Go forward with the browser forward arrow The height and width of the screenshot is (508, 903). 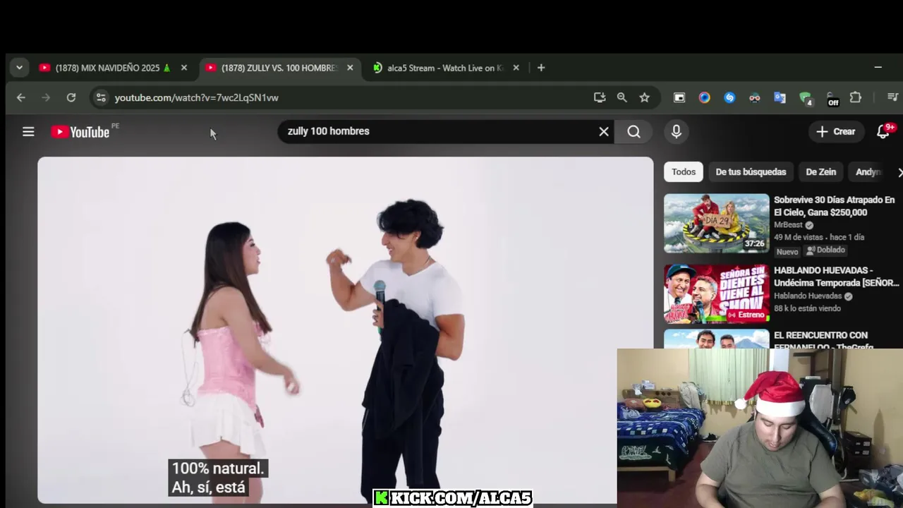[x=46, y=97]
